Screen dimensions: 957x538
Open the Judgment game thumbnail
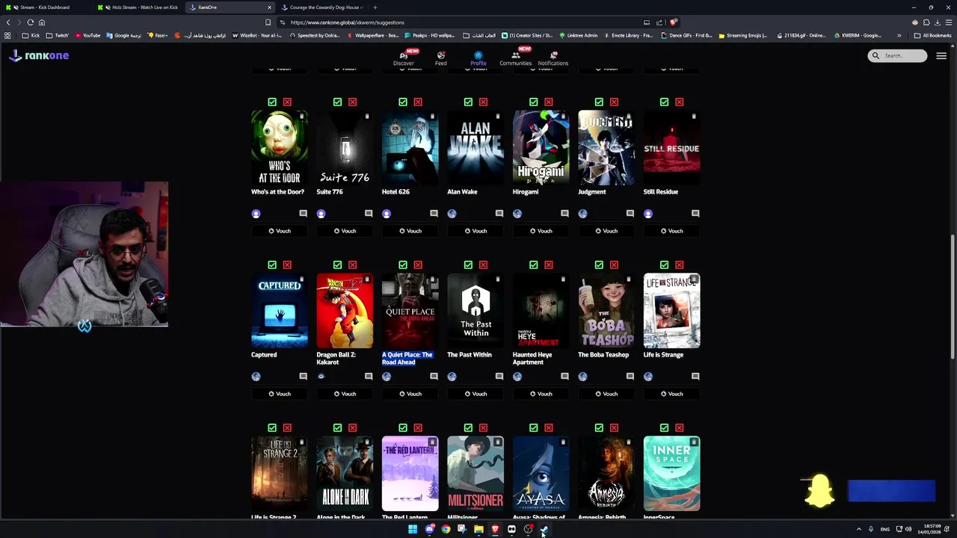point(606,148)
